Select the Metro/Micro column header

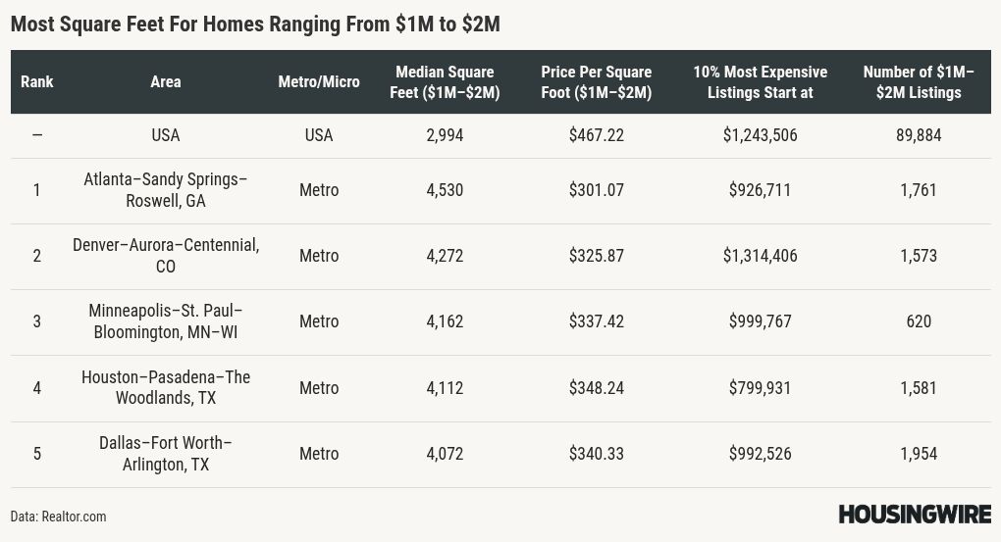[x=319, y=81]
